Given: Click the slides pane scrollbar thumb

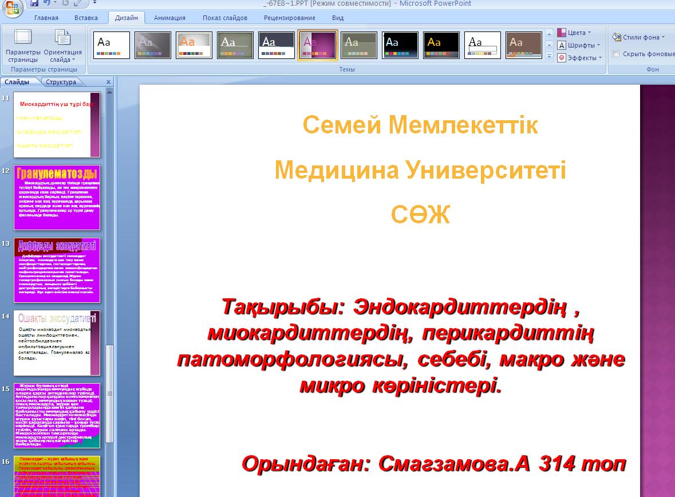Looking at the screenshot, I should pos(110,393).
